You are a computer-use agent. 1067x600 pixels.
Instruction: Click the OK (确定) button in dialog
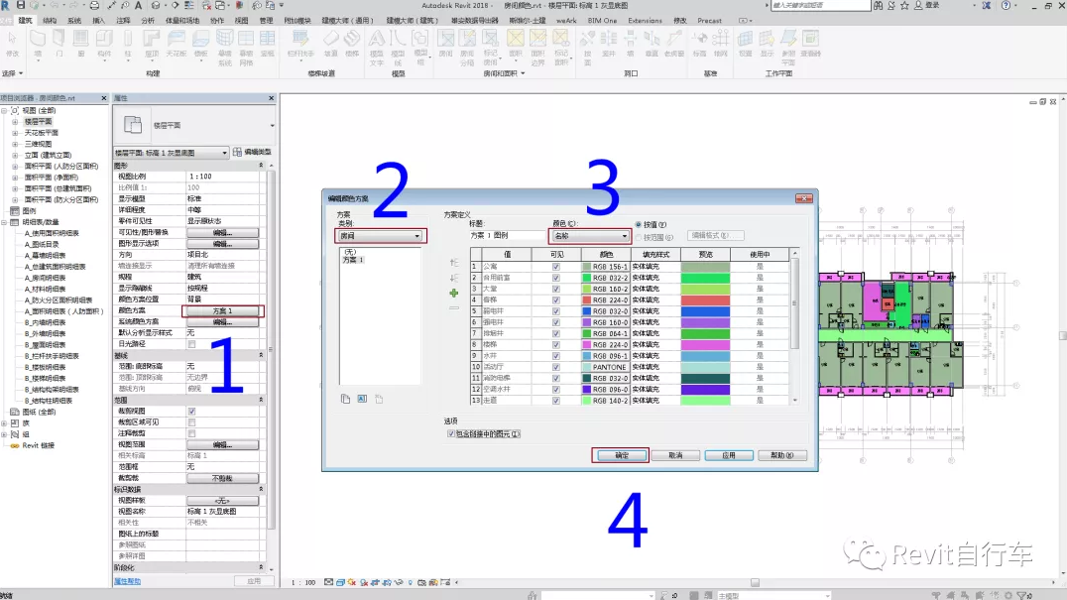point(621,455)
